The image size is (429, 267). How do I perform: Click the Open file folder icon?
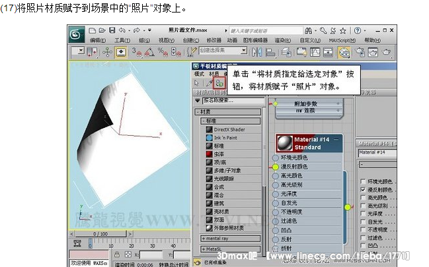pyautogui.click(x=102, y=30)
